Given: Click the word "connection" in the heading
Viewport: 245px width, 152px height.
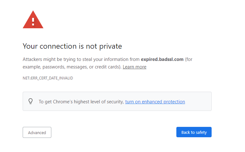Looking at the screenshot, I should tap(58, 46).
